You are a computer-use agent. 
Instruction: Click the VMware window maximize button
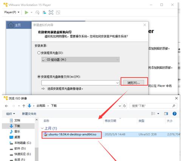pos(161,5)
